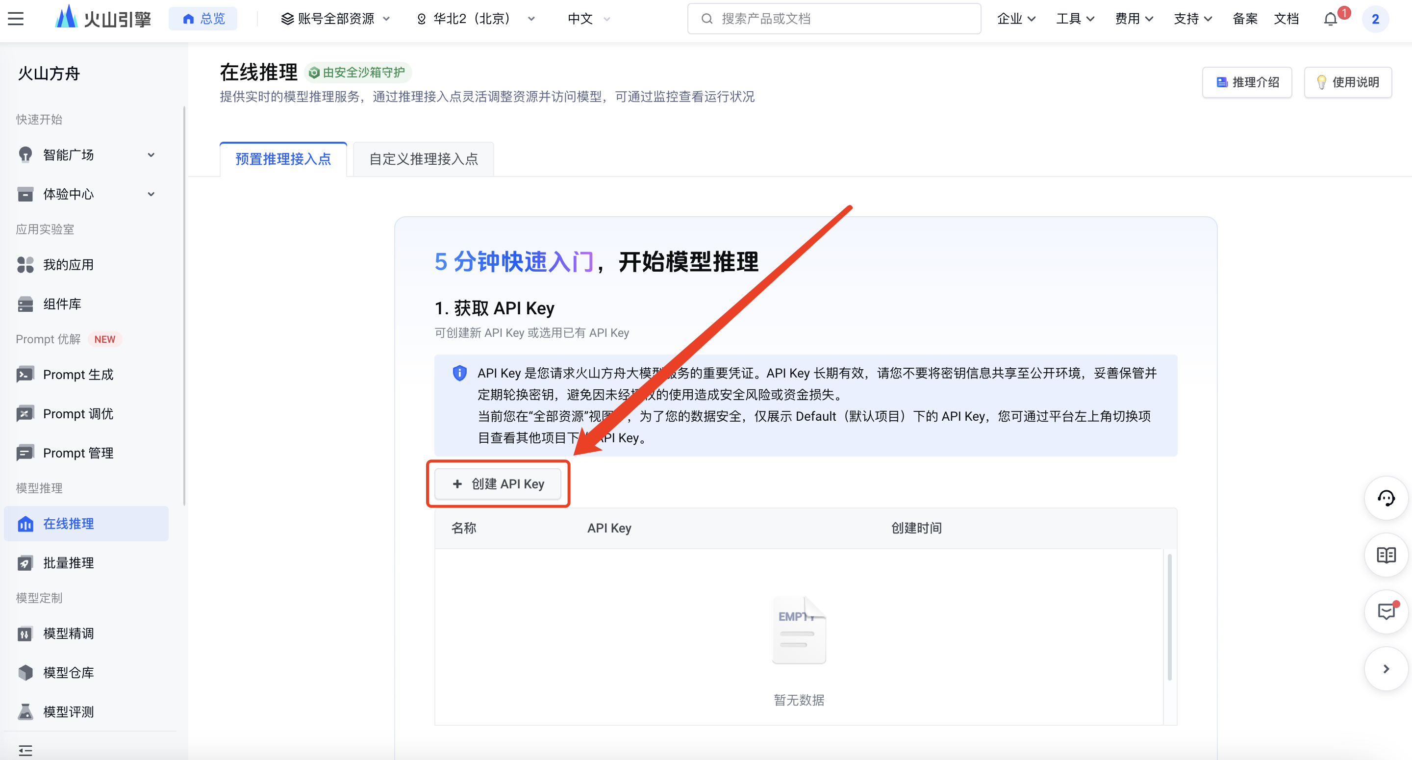The image size is (1412, 760).
Task: Open the 账号全部资源 project dropdown
Action: [335, 19]
